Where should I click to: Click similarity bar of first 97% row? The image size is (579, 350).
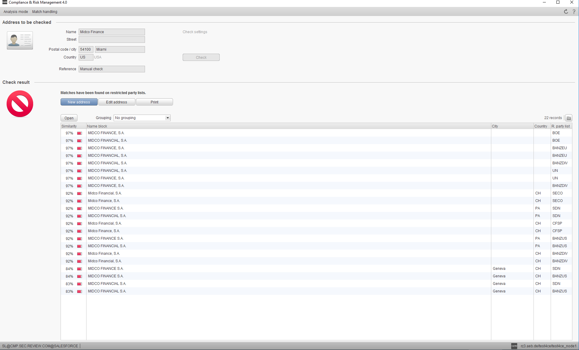pos(80,133)
